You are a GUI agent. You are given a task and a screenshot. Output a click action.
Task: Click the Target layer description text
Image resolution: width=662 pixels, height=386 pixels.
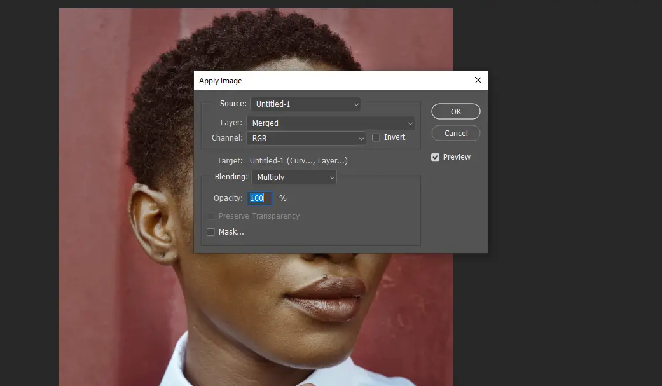coord(299,160)
